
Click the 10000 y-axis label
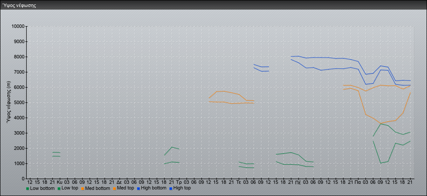(18, 27)
